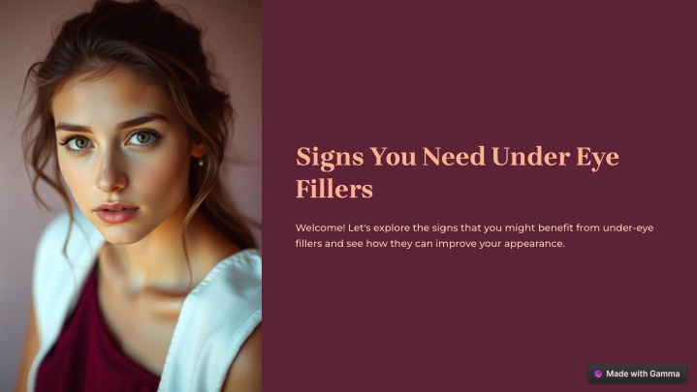Click the word Signs in the heading
The width and height of the screenshot is (697, 392).
(x=330, y=158)
